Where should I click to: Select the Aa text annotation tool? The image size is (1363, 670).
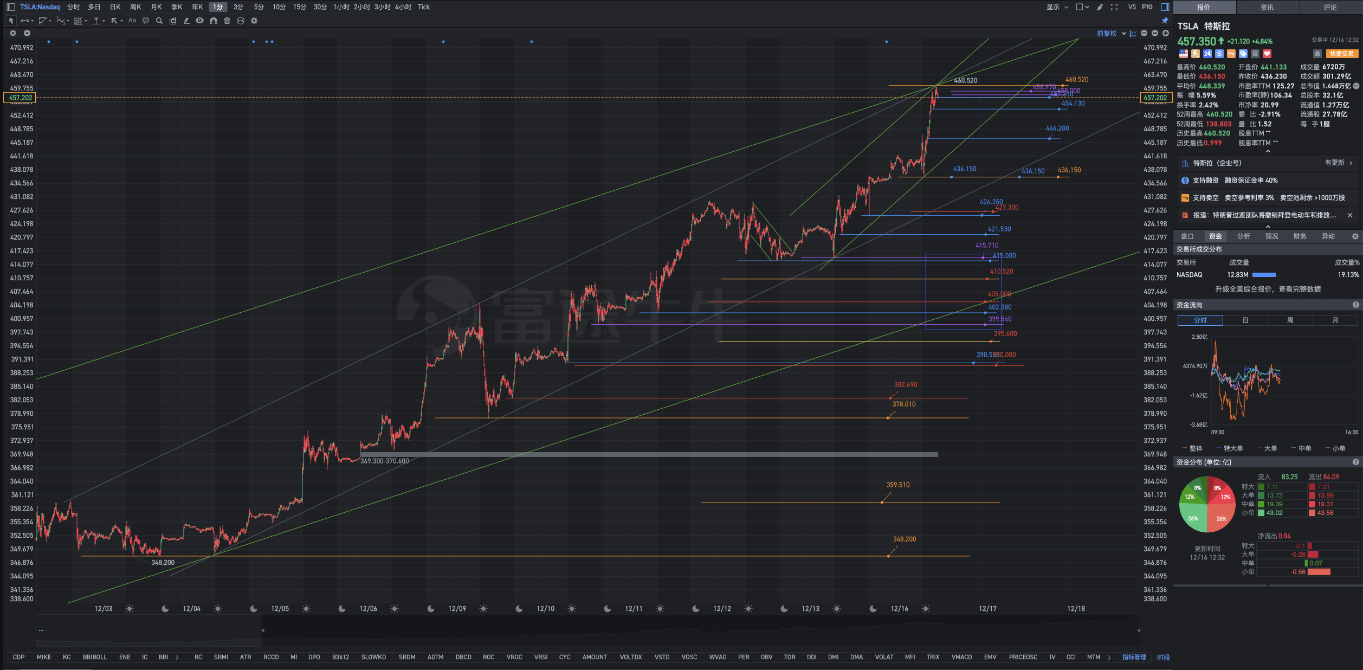click(x=132, y=21)
